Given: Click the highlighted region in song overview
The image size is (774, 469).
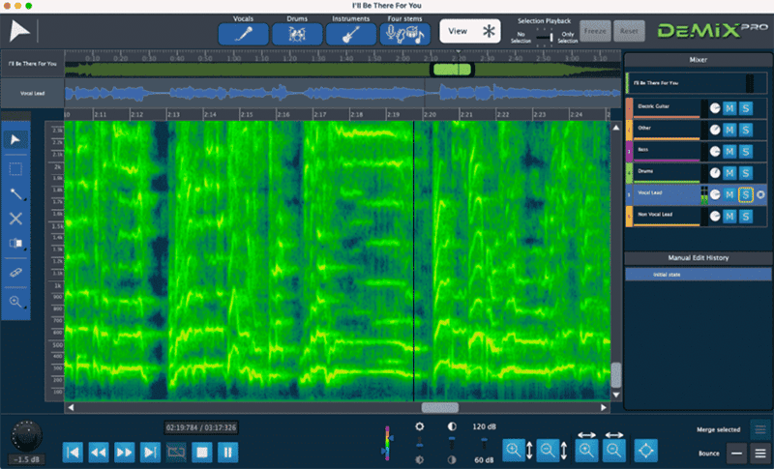Looking at the screenshot, I should pyautogui.click(x=452, y=70).
